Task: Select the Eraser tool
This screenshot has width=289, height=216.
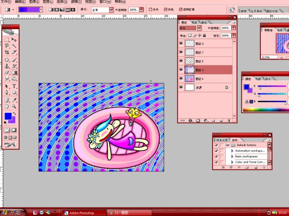Action: (x=7, y=72)
